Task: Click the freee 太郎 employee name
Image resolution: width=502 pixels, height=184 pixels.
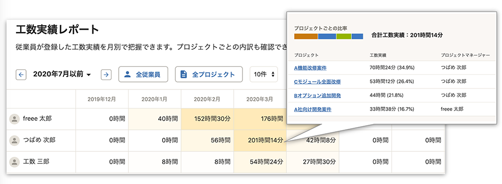Action: pos(38,119)
